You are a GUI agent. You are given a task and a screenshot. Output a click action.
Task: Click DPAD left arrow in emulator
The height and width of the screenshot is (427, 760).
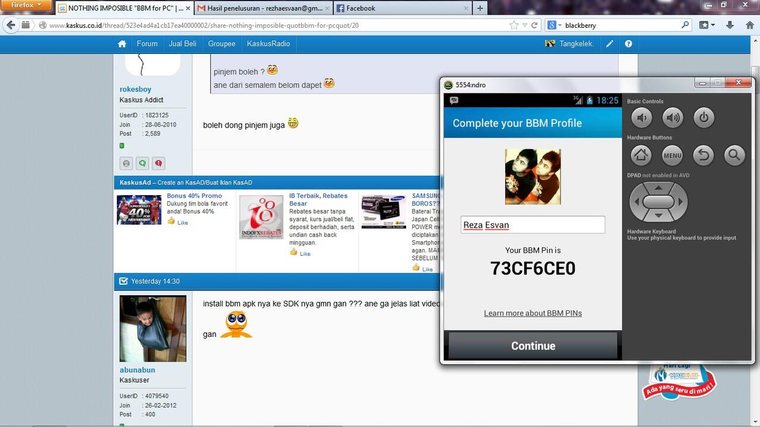tap(636, 202)
